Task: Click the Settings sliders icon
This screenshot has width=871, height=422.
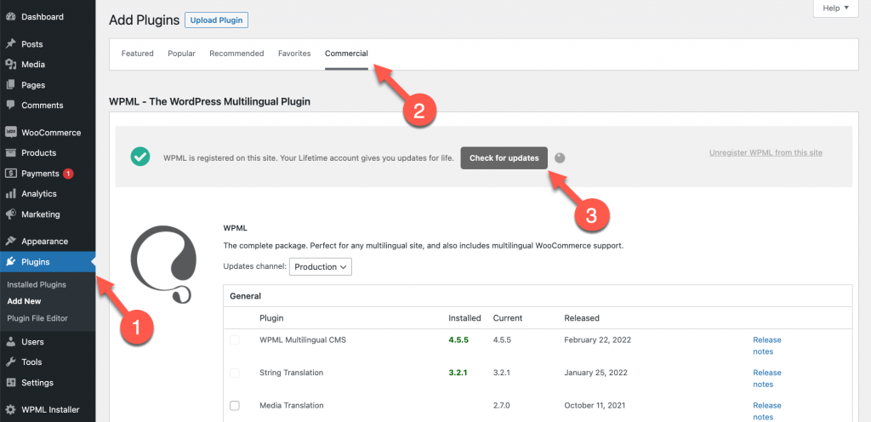Action: [x=10, y=383]
